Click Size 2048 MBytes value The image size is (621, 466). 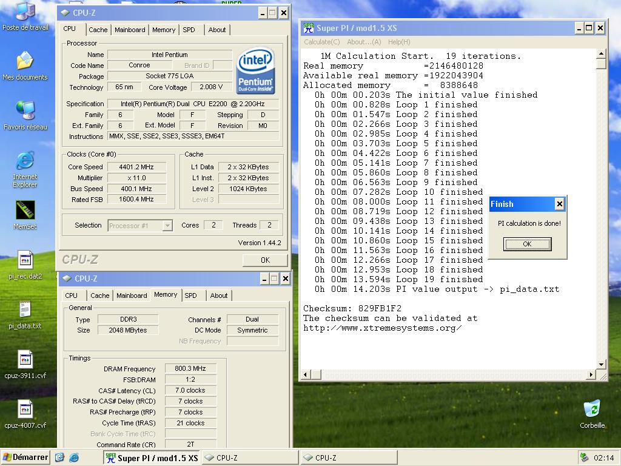click(x=128, y=330)
